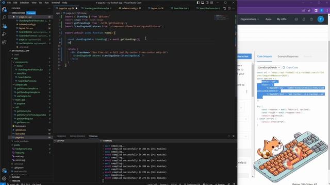Screen dimensions: 330x185
Task: Click the Open Changes icon in editor toolbar
Action: point(225,8)
